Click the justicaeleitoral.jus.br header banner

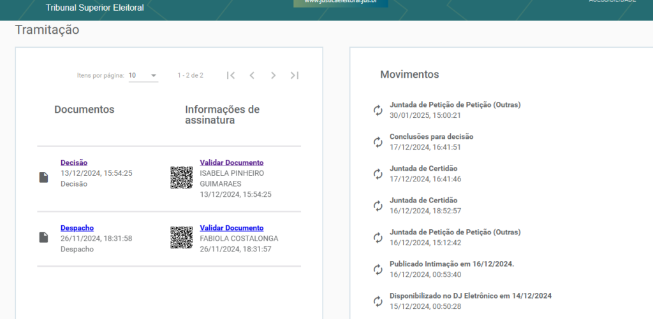(341, 3)
